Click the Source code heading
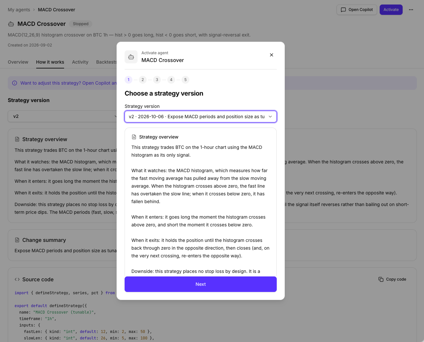Screen dimensions: 424x342 (x=38, y=279)
